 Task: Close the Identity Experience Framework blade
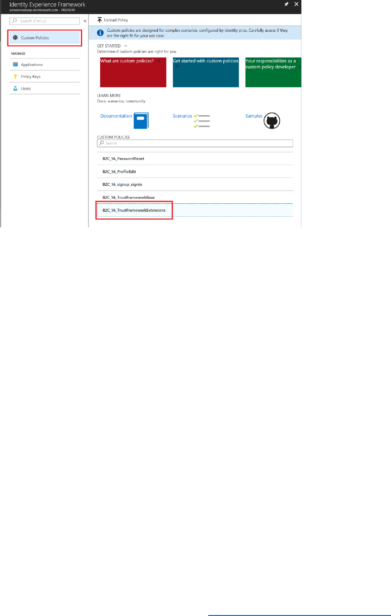pyautogui.click(x=296, y=4)
